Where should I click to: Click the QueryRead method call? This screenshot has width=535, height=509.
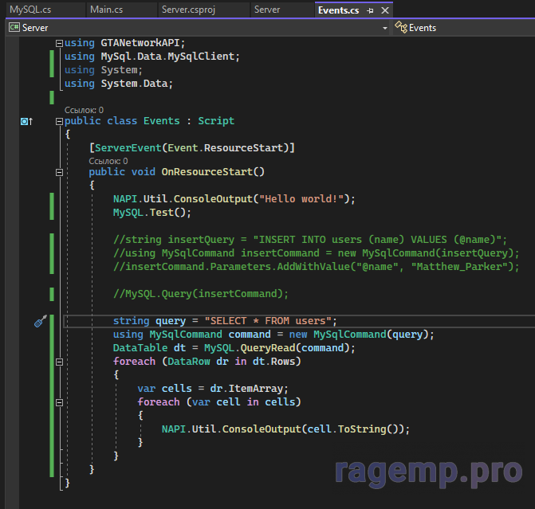[x=268, y=348]
